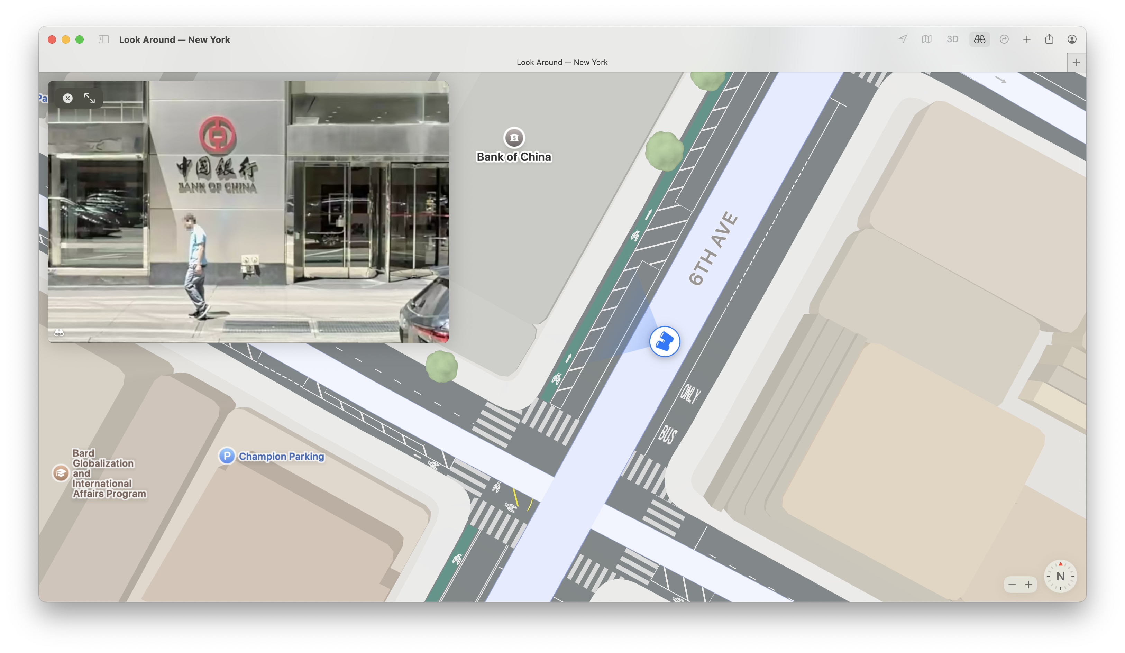Click the Bank of China map label
Viewport: 1125px width, 653px height.
514,157
